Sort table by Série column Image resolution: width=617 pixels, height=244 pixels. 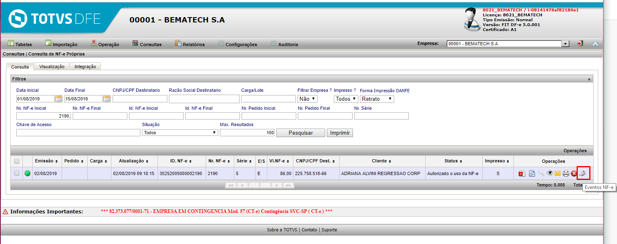(x=244, y=161)
